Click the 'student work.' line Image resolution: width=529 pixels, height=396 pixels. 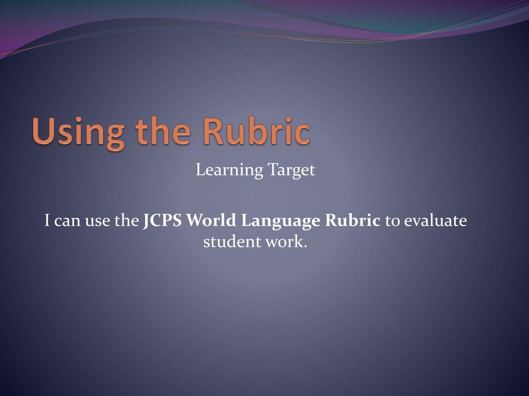(255, 241)
